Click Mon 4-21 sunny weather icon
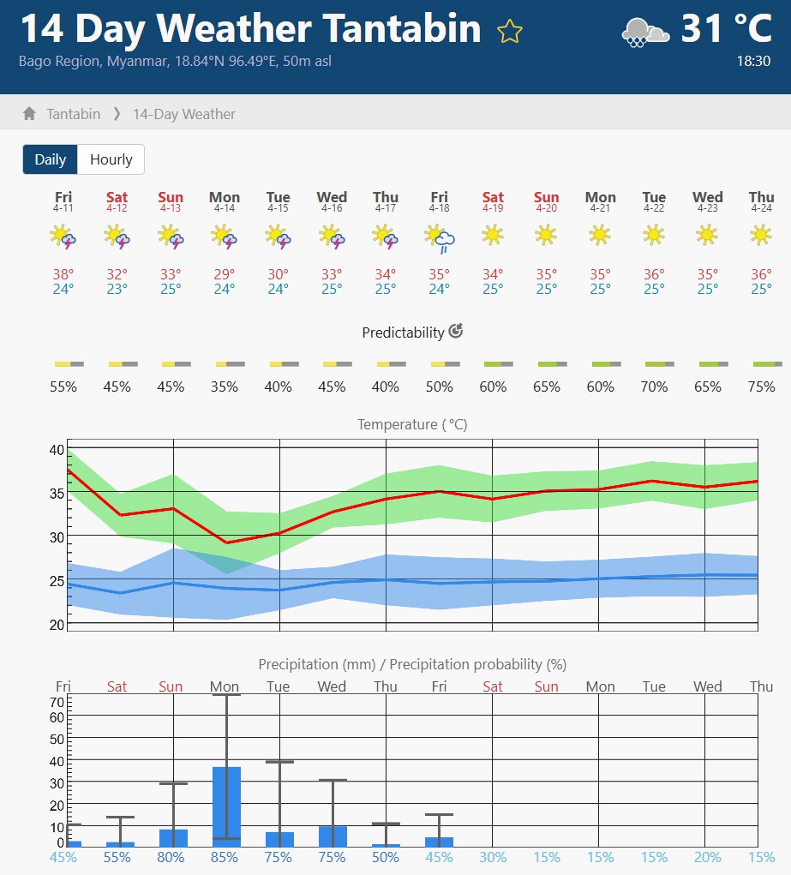The width and height of the screenshot is (791, 875). (600, 235)
